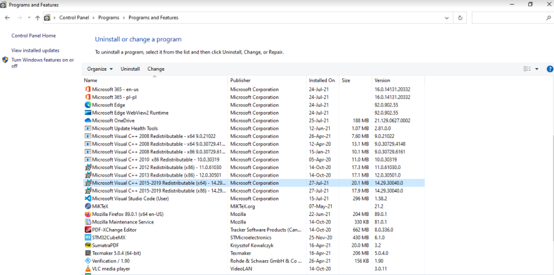Click the Microsoft 365 en-us Office icon
The image size is (554, 275).
point(88,89)
